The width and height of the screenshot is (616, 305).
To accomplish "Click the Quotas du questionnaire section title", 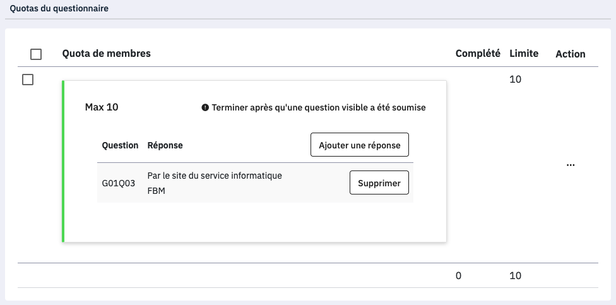I will (x=59, y=9).
